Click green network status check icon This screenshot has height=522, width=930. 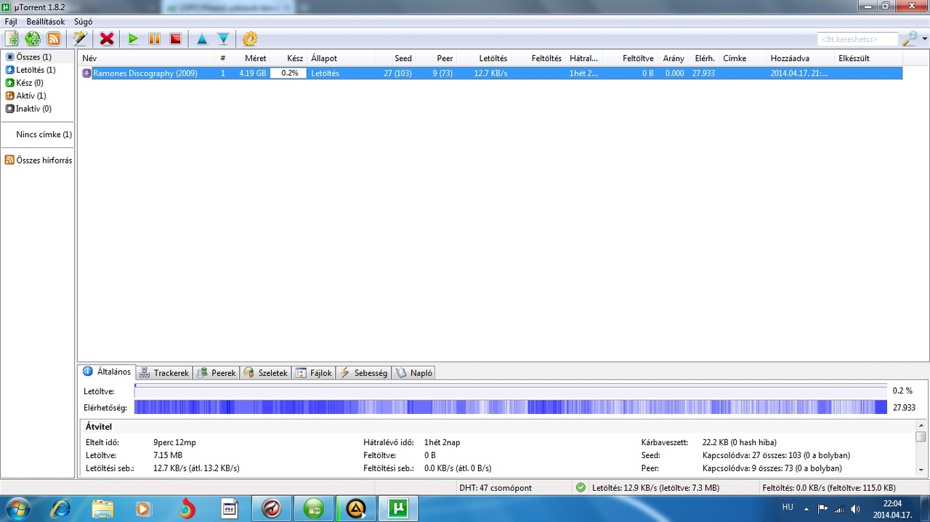[x=581, y=488]
